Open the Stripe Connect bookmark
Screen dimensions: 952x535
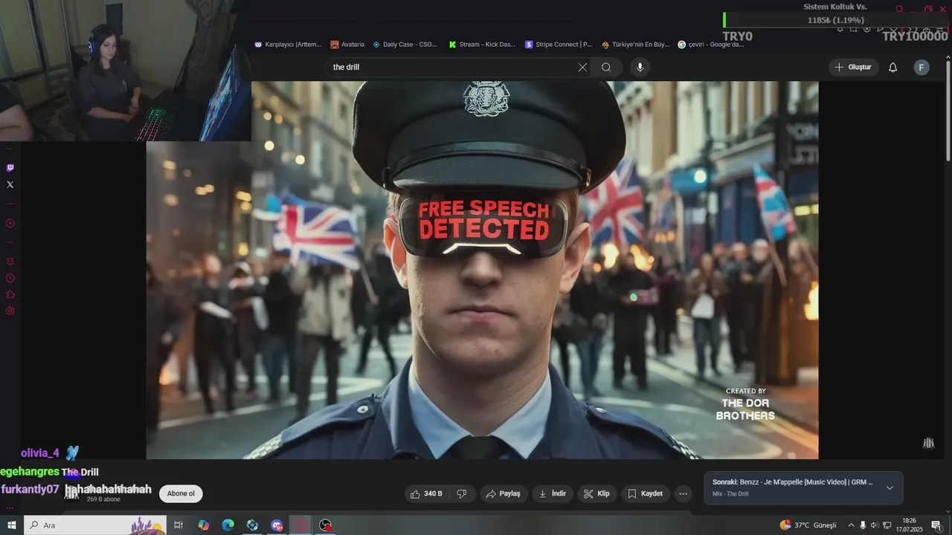coord(559,45)
